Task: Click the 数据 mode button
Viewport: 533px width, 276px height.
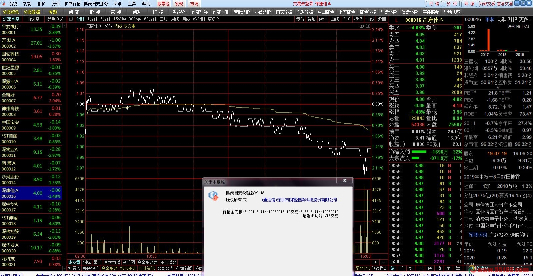Action: (469, 4)
